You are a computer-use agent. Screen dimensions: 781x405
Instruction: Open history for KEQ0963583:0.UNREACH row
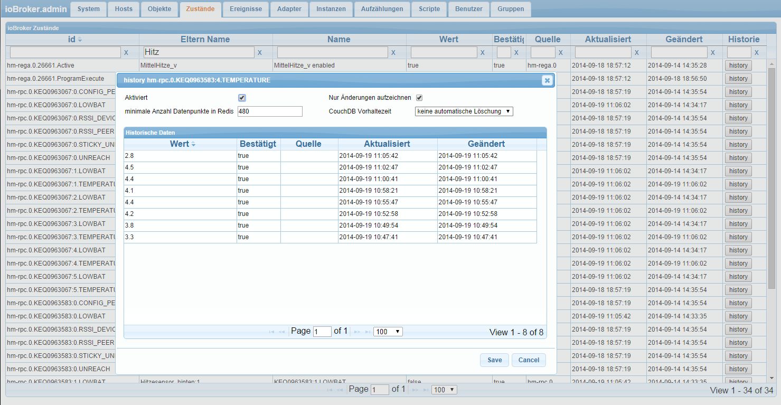pyautogui.click(x=738, y=369)
